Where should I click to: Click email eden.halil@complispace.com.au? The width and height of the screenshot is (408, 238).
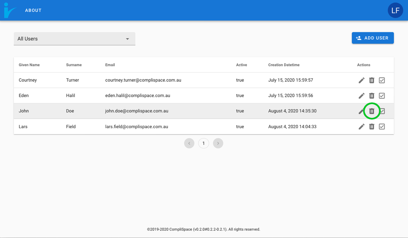pos(138,96)
